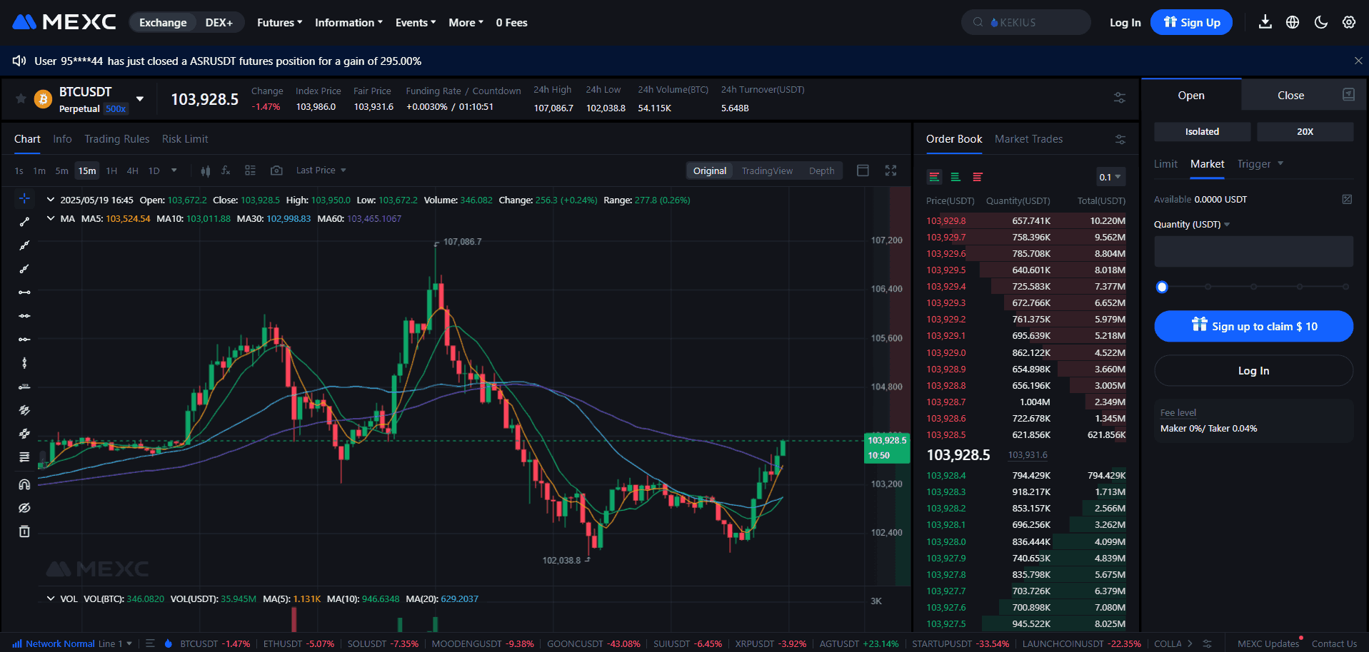Click the Sign up to claim $10 button

click(1253, 326)
